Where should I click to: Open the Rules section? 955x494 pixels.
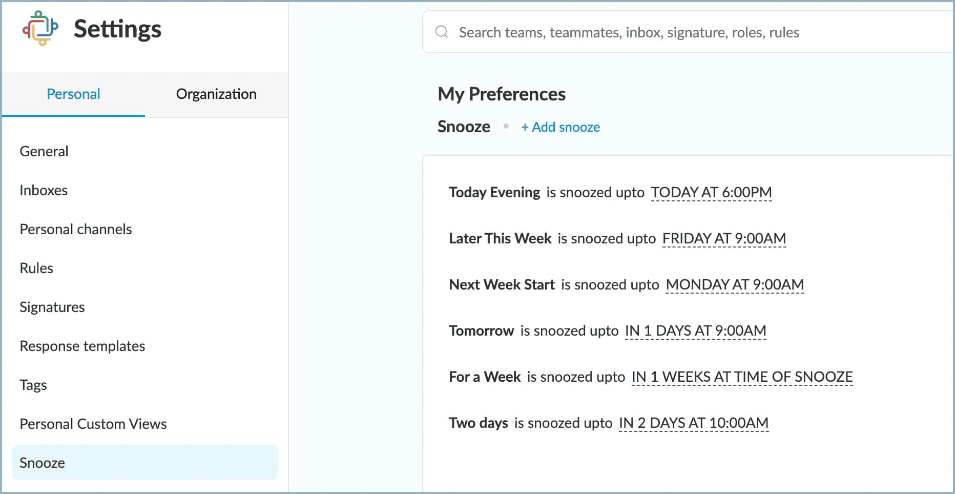pos(36,268)
